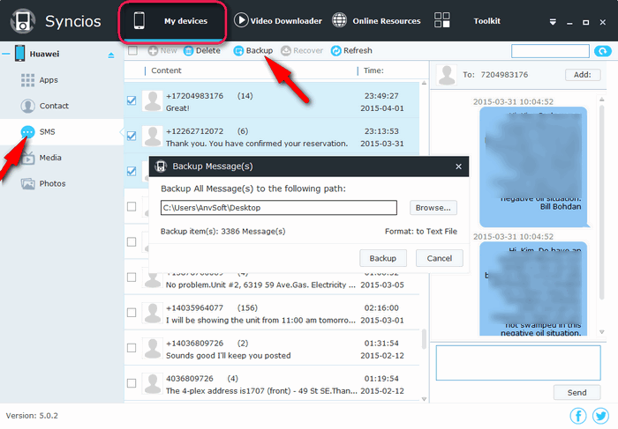
Task: Click the Contact person icon
Action: coord(27,106)
